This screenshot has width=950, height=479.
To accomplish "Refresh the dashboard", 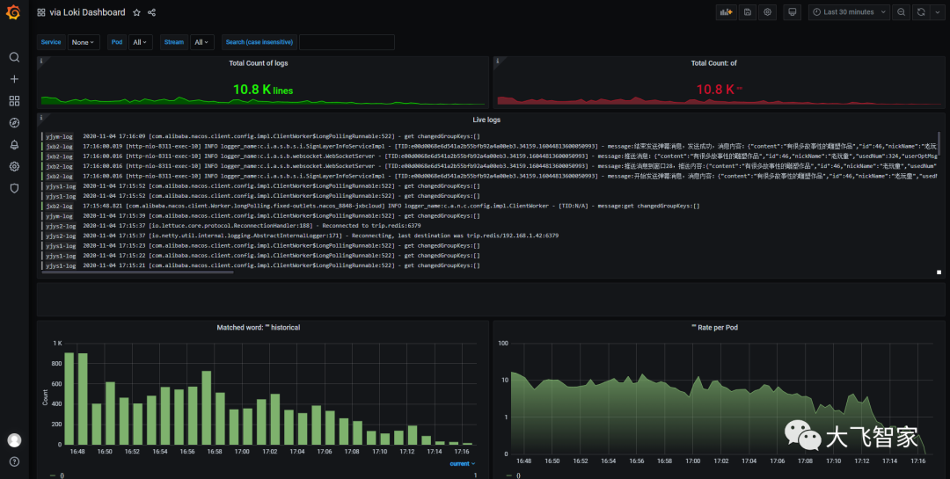I will pyautogui.click(x=921, y=12).
